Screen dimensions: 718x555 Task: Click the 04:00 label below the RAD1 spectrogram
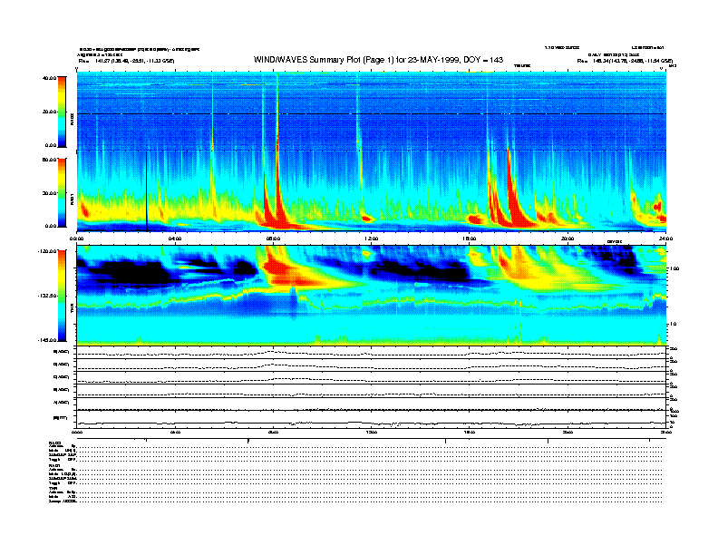(x=175, y=239)
